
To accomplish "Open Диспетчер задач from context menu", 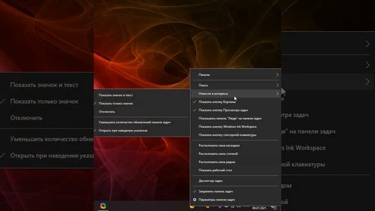I will coord(236,181).
